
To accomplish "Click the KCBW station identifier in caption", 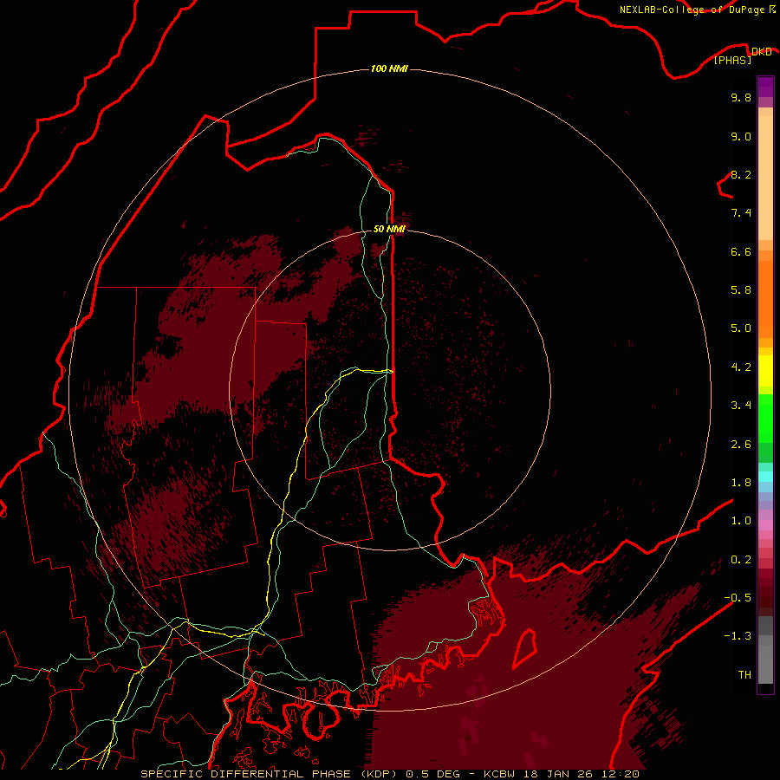I will tap(499, 774).
